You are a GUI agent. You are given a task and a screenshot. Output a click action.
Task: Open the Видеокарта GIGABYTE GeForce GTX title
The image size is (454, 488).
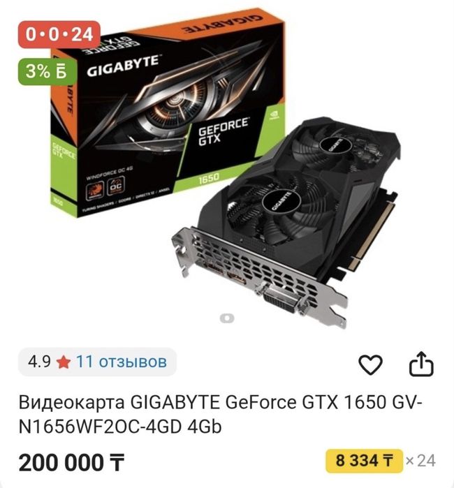(221, 414)
